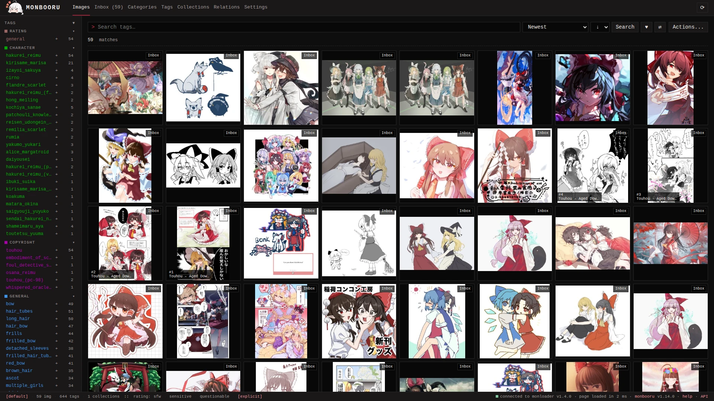Open thumbnail labeled #4 Touhou - Aged Dow…

pyautogui.click(x=592, y=166)
